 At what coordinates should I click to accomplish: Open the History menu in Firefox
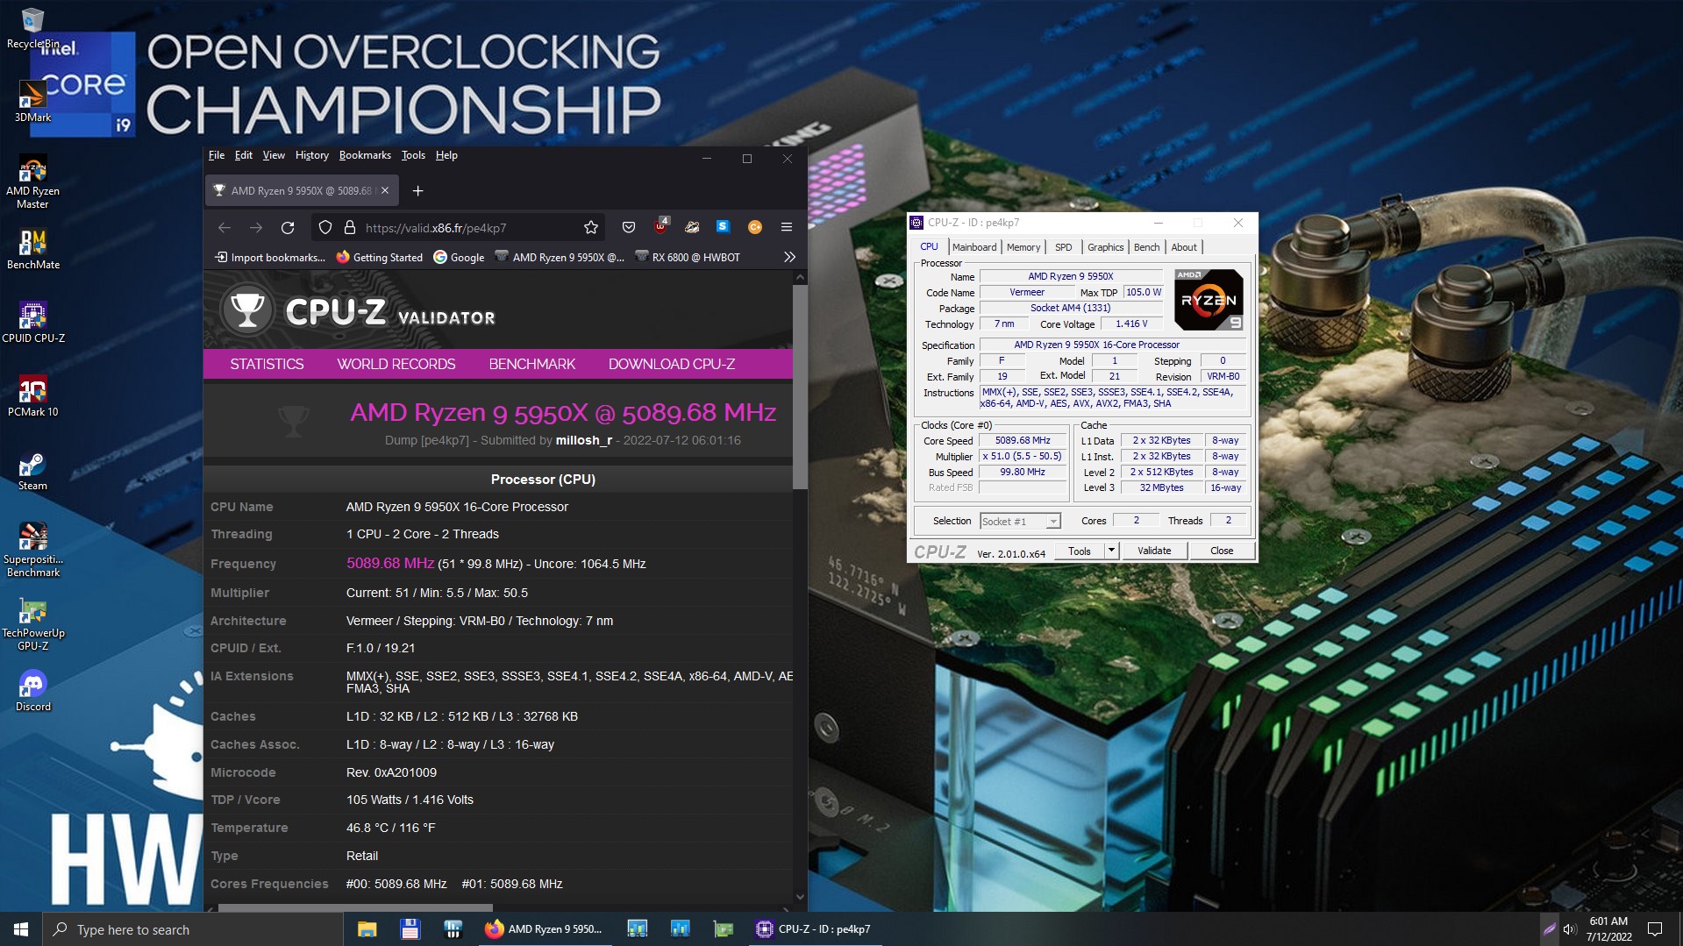[312, 155]
